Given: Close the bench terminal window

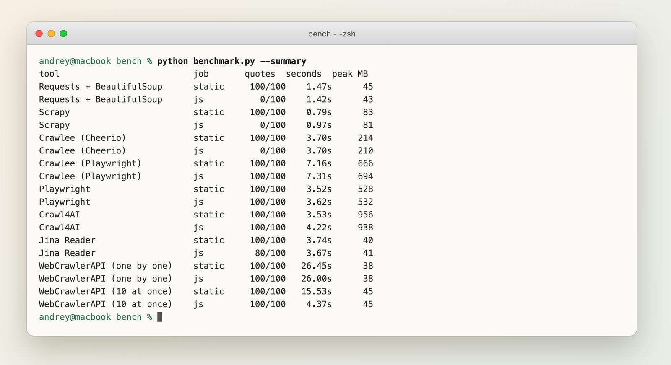Looking at the screenshot, I should point(39,34).
